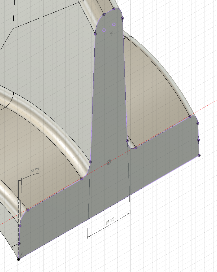Click the sketch origin marker at axis intersection
The height and width of the screenshot is (272, 217).
point(109,162)
